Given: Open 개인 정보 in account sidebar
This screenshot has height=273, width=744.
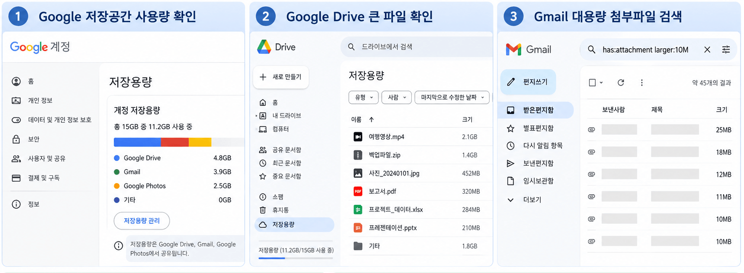Looking at the screenshot, I should (x=32, y=101).
